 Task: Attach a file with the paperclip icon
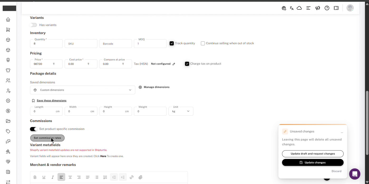[x=140, y=177]
